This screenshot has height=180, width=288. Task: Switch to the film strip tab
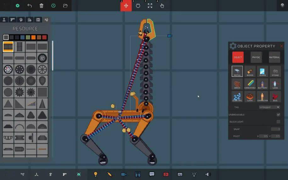[x=38, y=20]
